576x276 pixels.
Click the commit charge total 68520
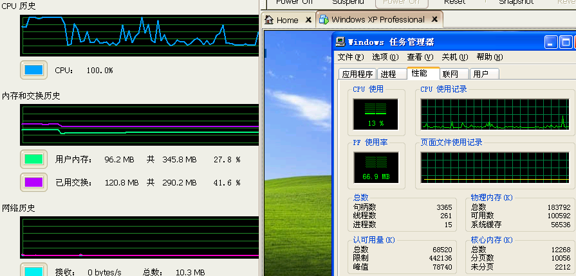[442, 250]
